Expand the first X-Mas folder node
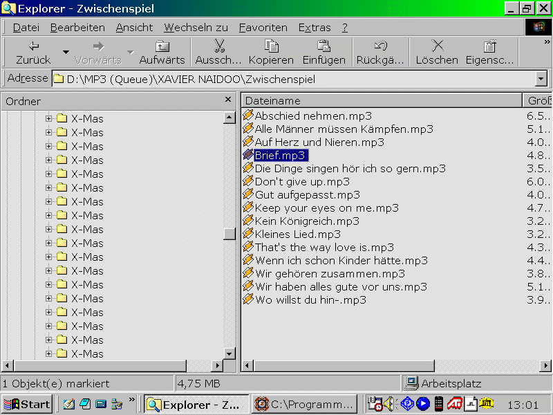The image size is (553, 415). coord(48,118)
